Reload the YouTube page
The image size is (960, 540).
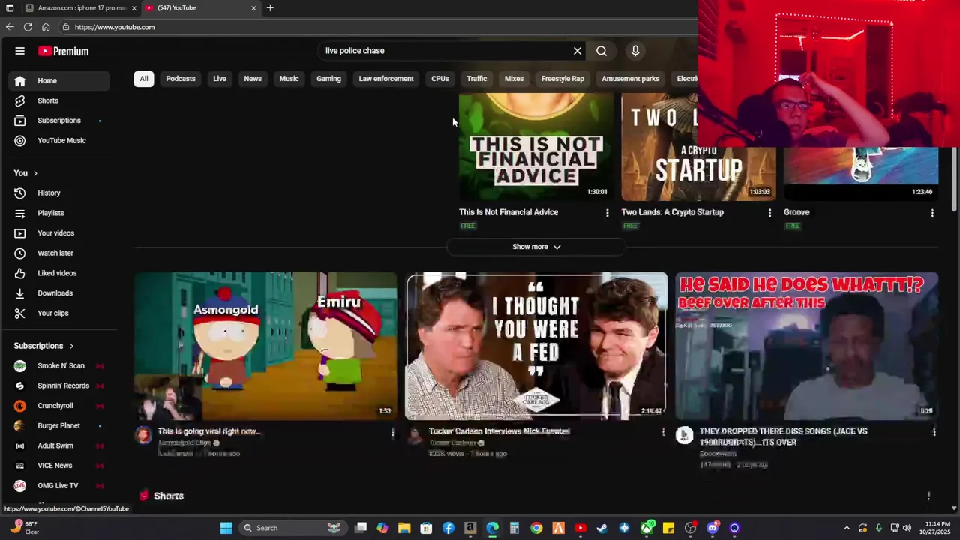tap(28, 27)
